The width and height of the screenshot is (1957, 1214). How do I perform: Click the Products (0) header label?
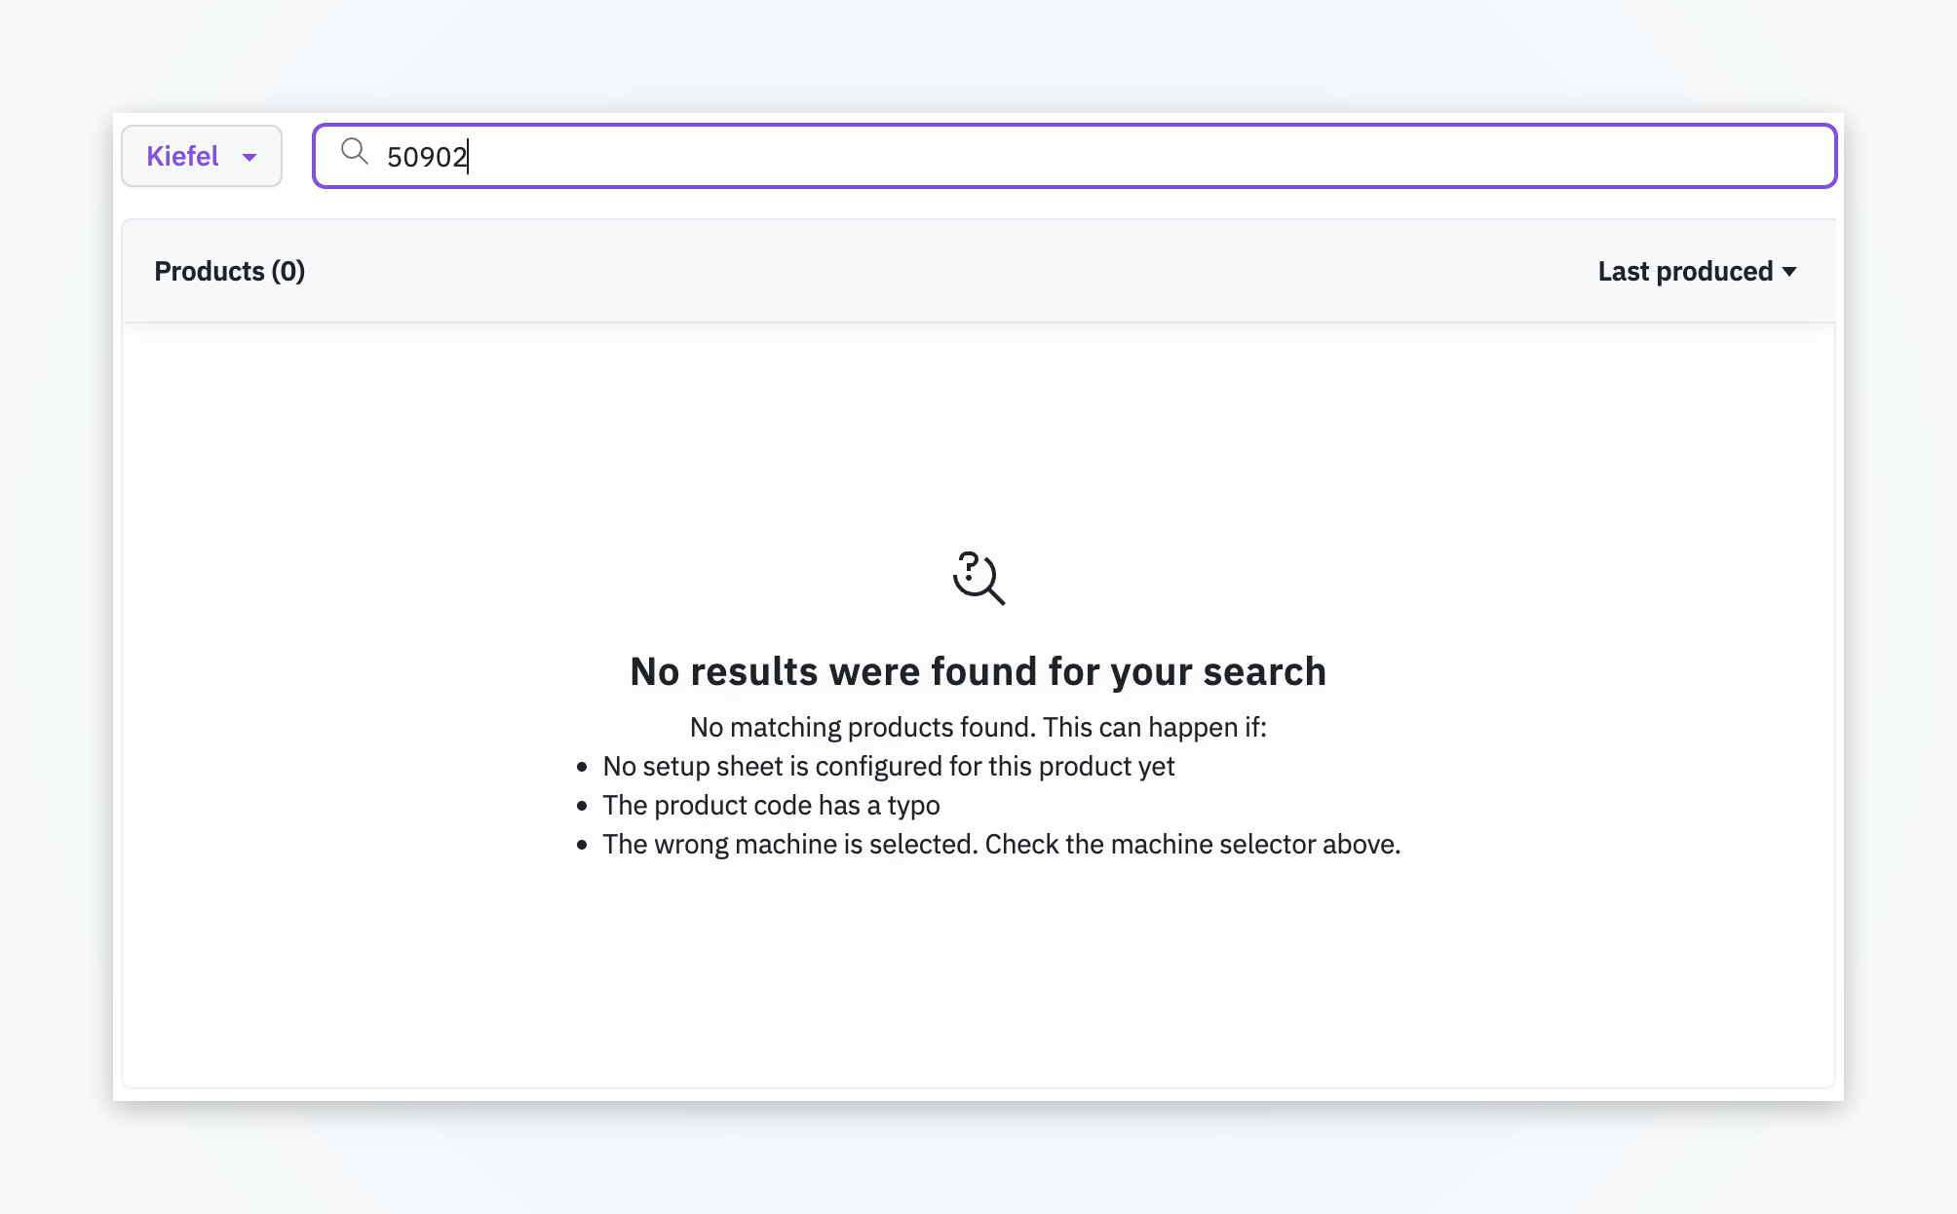click(230, 271)
